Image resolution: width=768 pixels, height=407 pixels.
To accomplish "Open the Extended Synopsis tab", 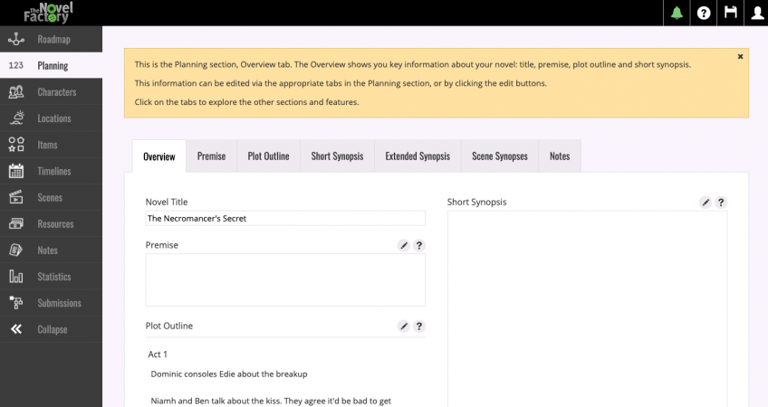I will (417, 156).
